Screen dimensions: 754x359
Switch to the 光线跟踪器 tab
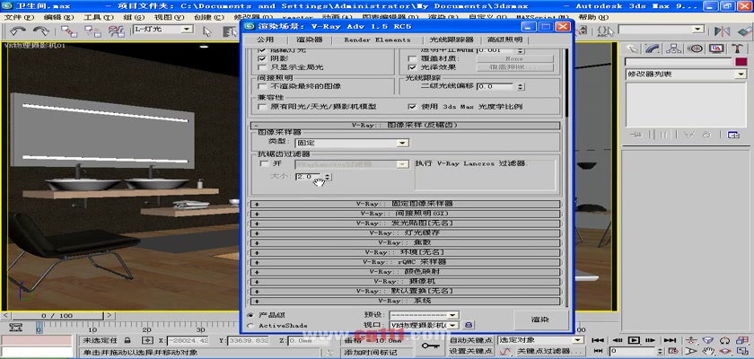pyautogui.click(x=451, y=39)
